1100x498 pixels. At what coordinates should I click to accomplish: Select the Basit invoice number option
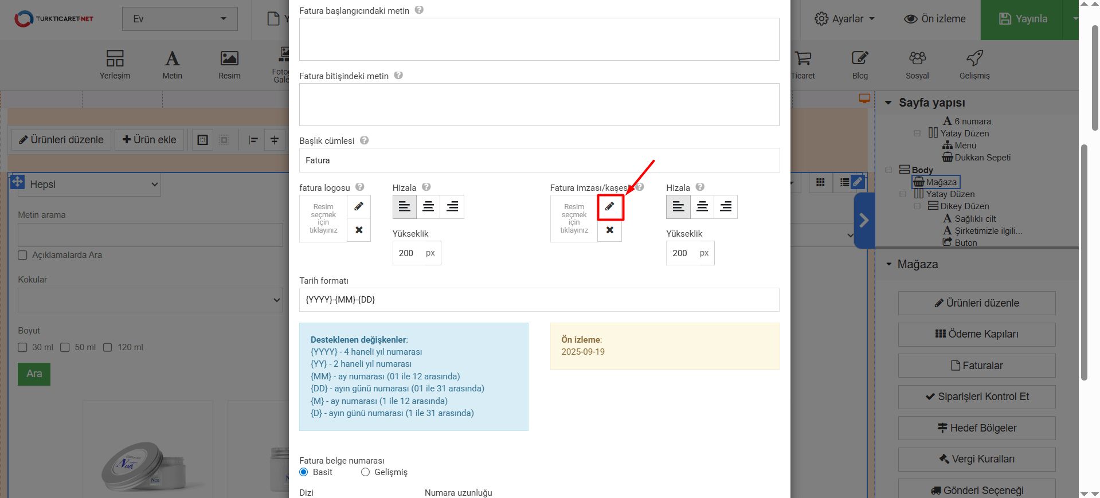(x=304, y=472)
